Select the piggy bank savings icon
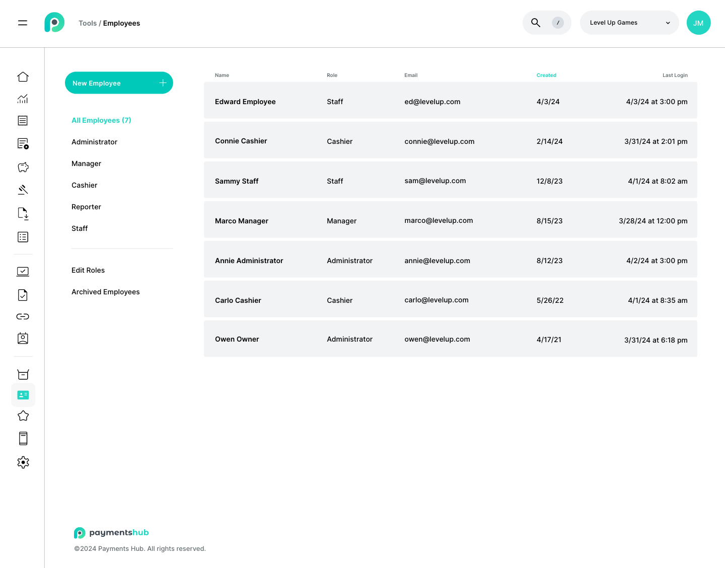 23,167
